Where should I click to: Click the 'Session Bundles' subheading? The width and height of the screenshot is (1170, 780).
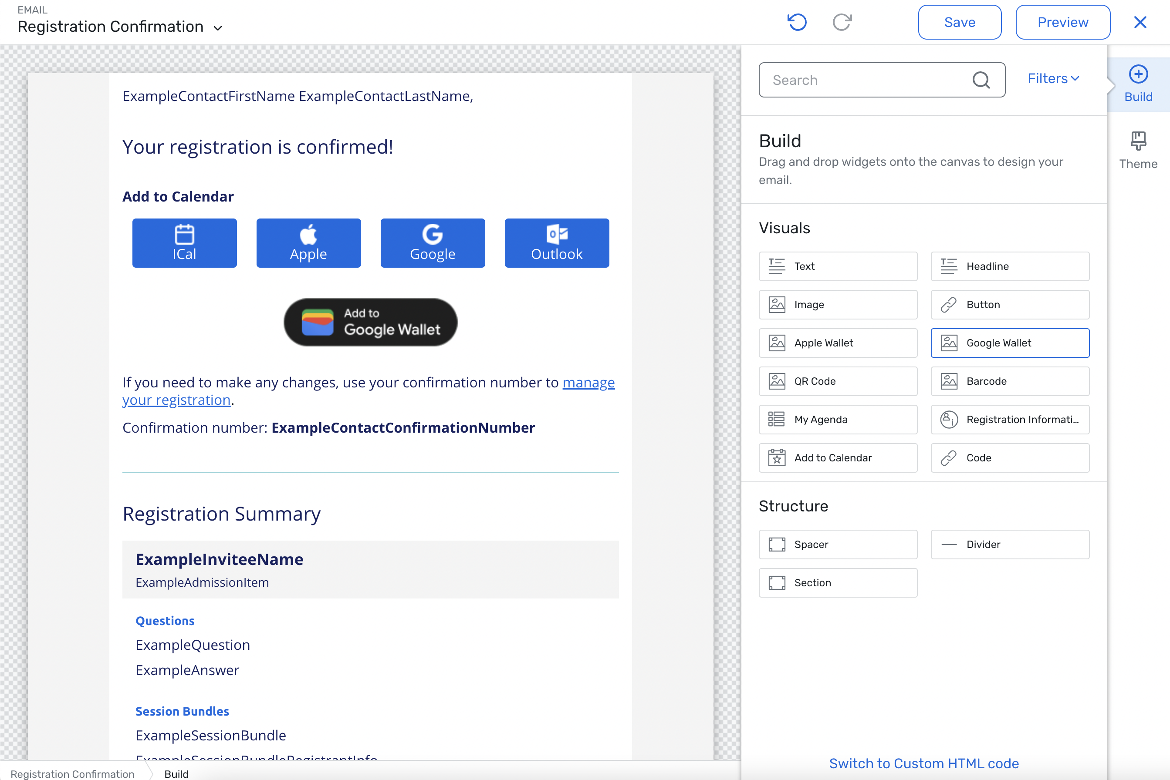click(182, 711)
